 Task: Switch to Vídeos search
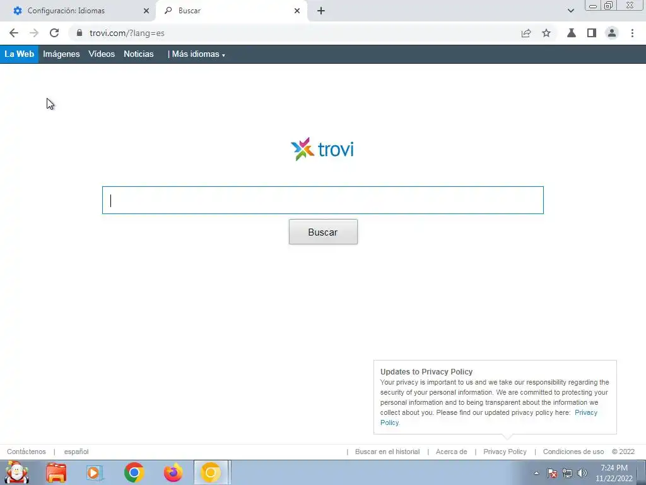pyautogui.click(x=102, y=54)
